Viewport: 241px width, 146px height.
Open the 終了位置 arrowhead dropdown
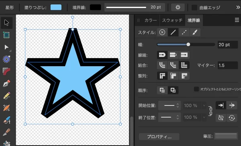point(170,117)
